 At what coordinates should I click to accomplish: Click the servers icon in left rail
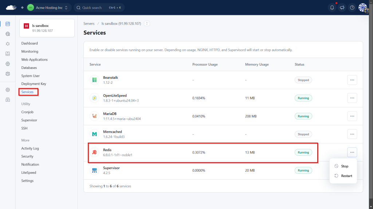click(8, 24)
